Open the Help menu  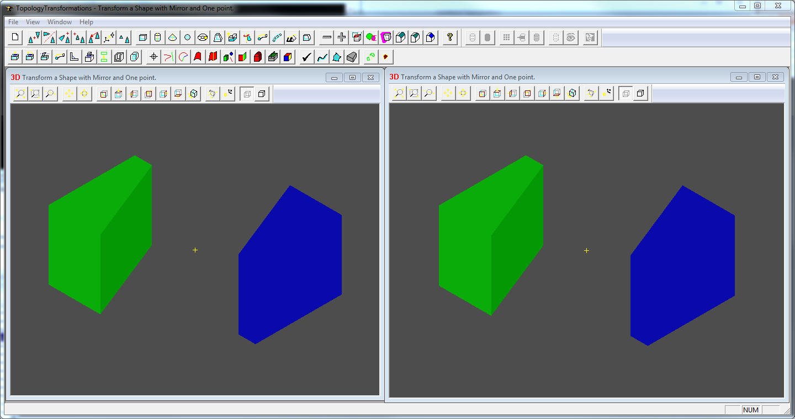coord(86,22)
